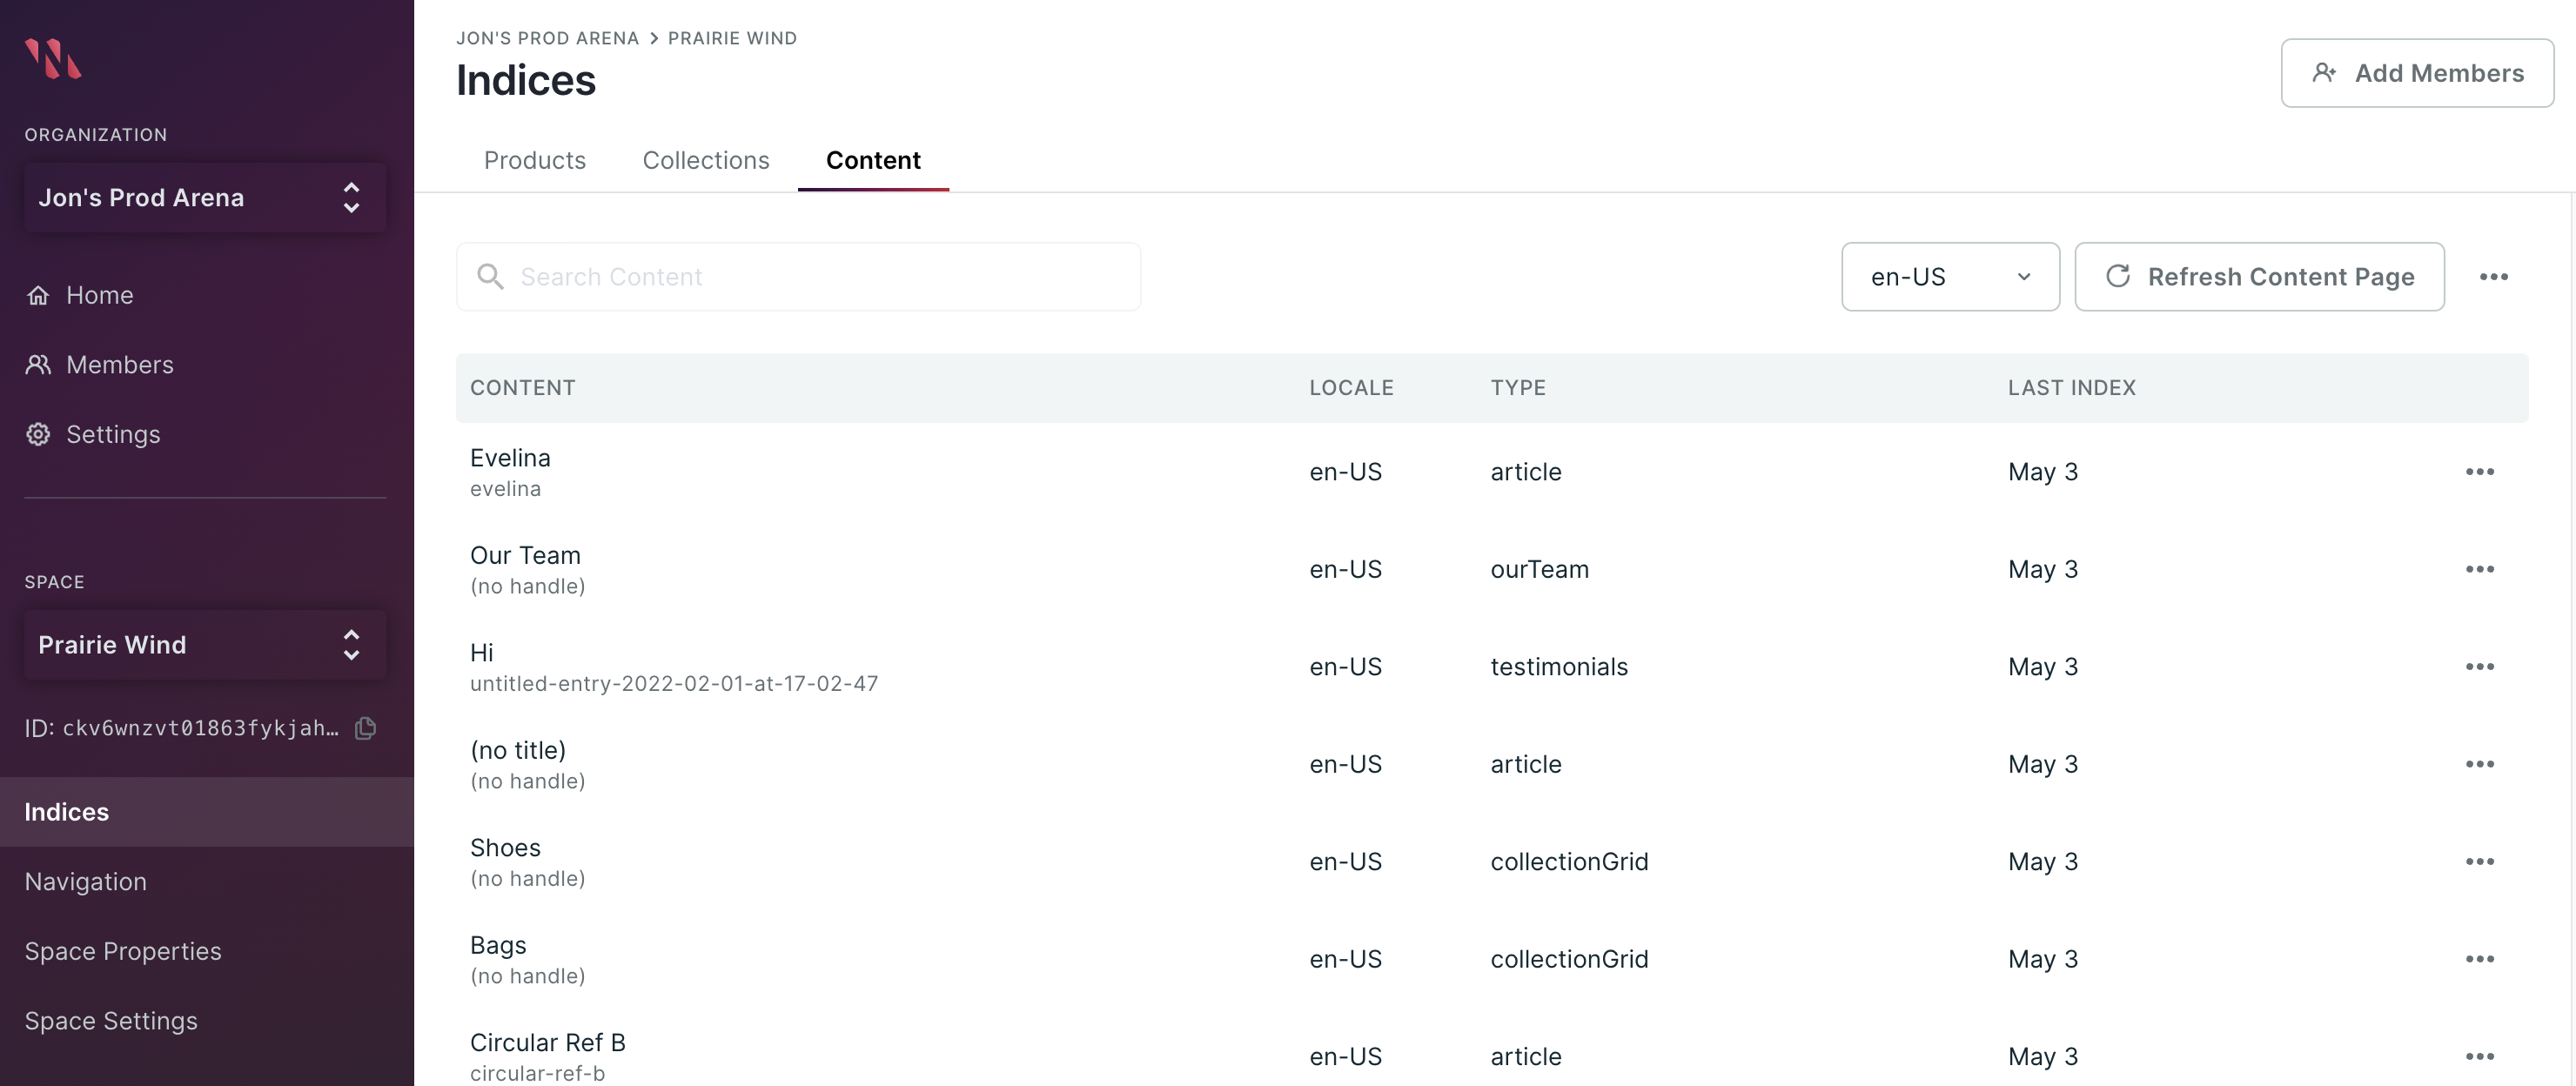
Task: Click Refresh Content Page button
Action: [x=2259, y=277]
